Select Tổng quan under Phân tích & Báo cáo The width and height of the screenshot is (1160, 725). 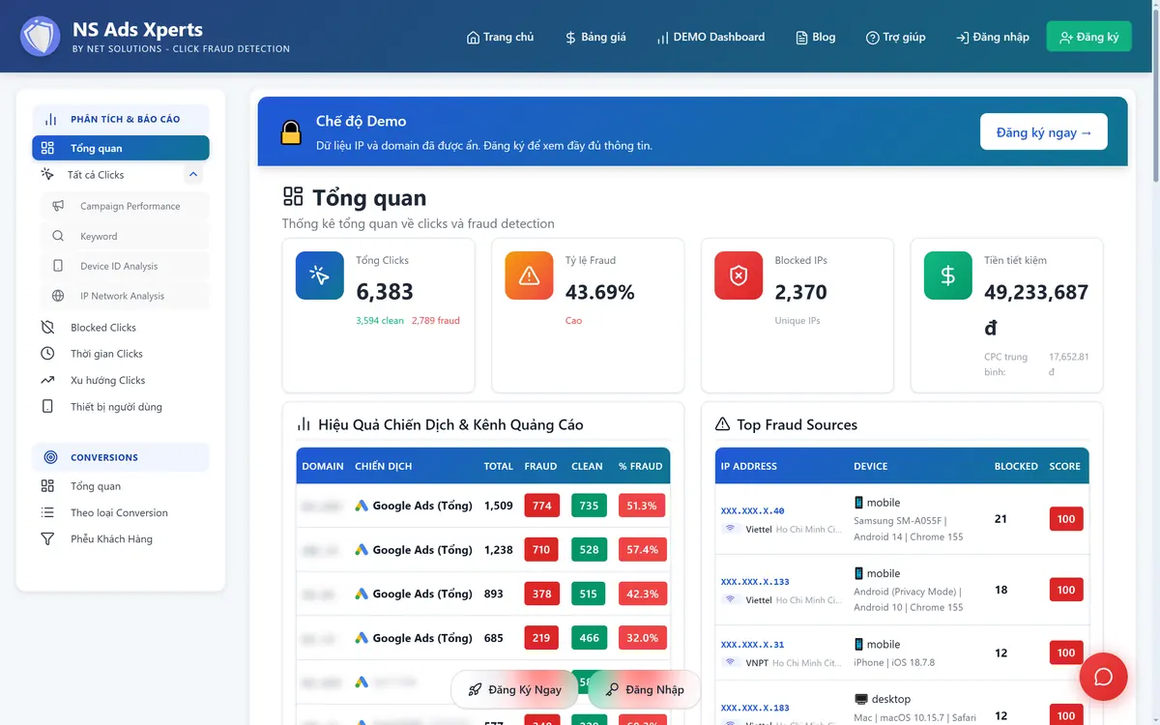(x=121, y=148)
